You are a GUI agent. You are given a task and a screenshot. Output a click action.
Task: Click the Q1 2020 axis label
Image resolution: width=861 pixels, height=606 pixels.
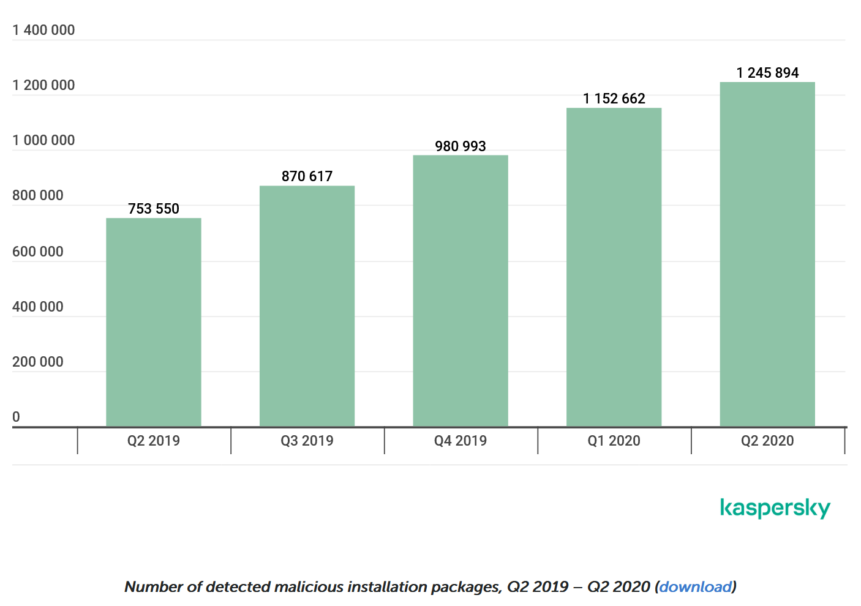coord(614,441)
